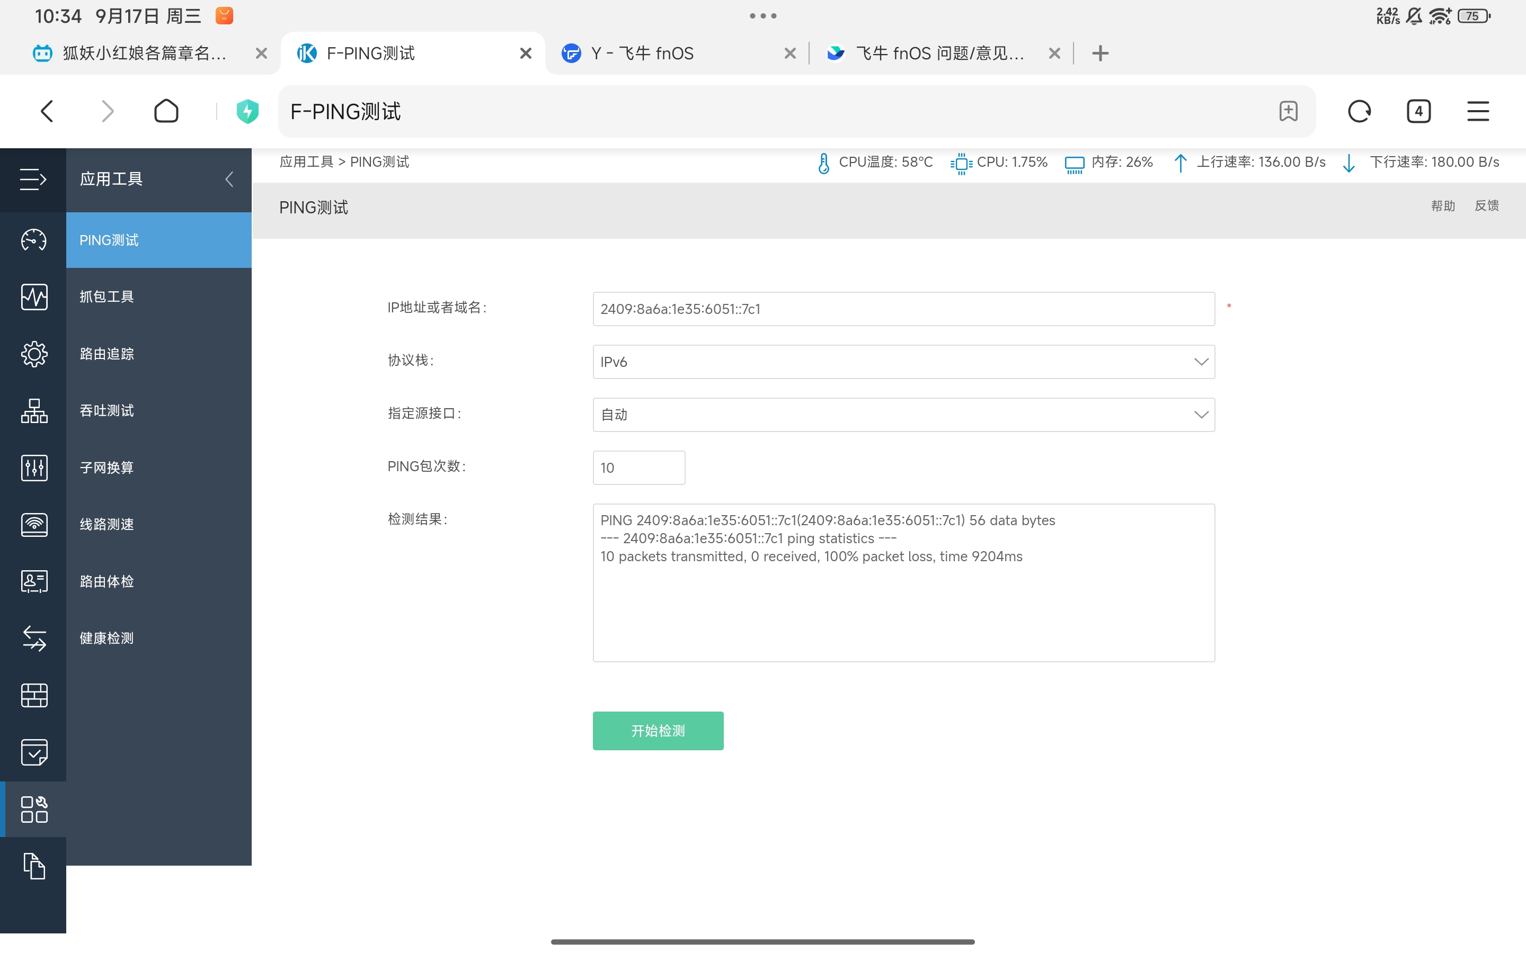
Task: Open the monitoring waveform sidebar icon
Action: click(33, 297)
